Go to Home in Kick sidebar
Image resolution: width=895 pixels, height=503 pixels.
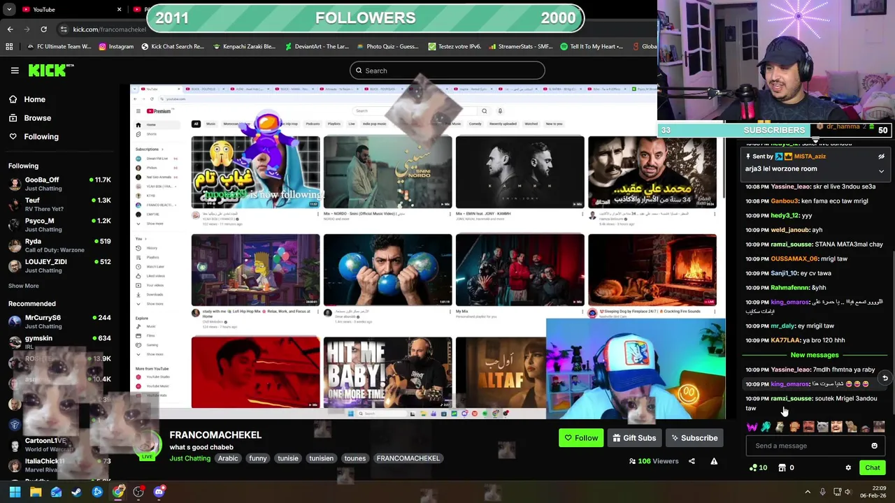(x=28, y=99)
